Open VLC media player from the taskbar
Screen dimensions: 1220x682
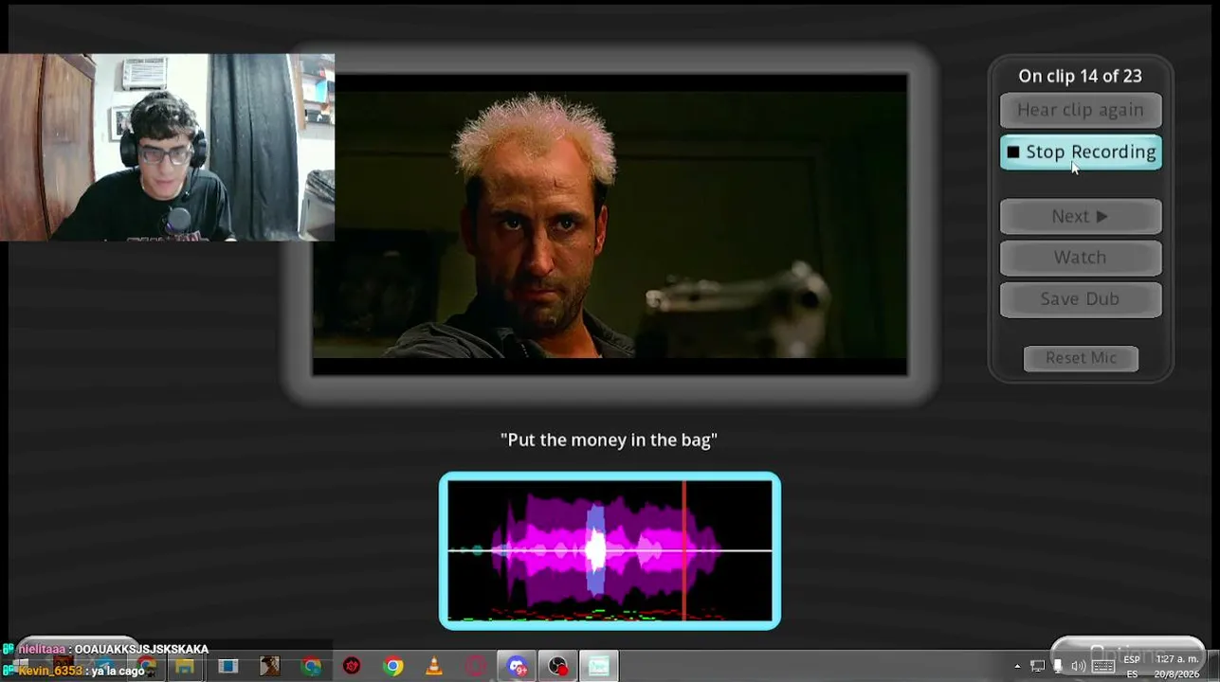[433, 667]
